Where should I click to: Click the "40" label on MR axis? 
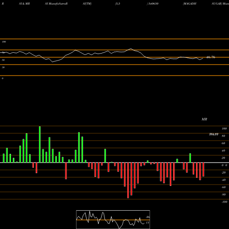pyautogui.click(x=224, y=151)
